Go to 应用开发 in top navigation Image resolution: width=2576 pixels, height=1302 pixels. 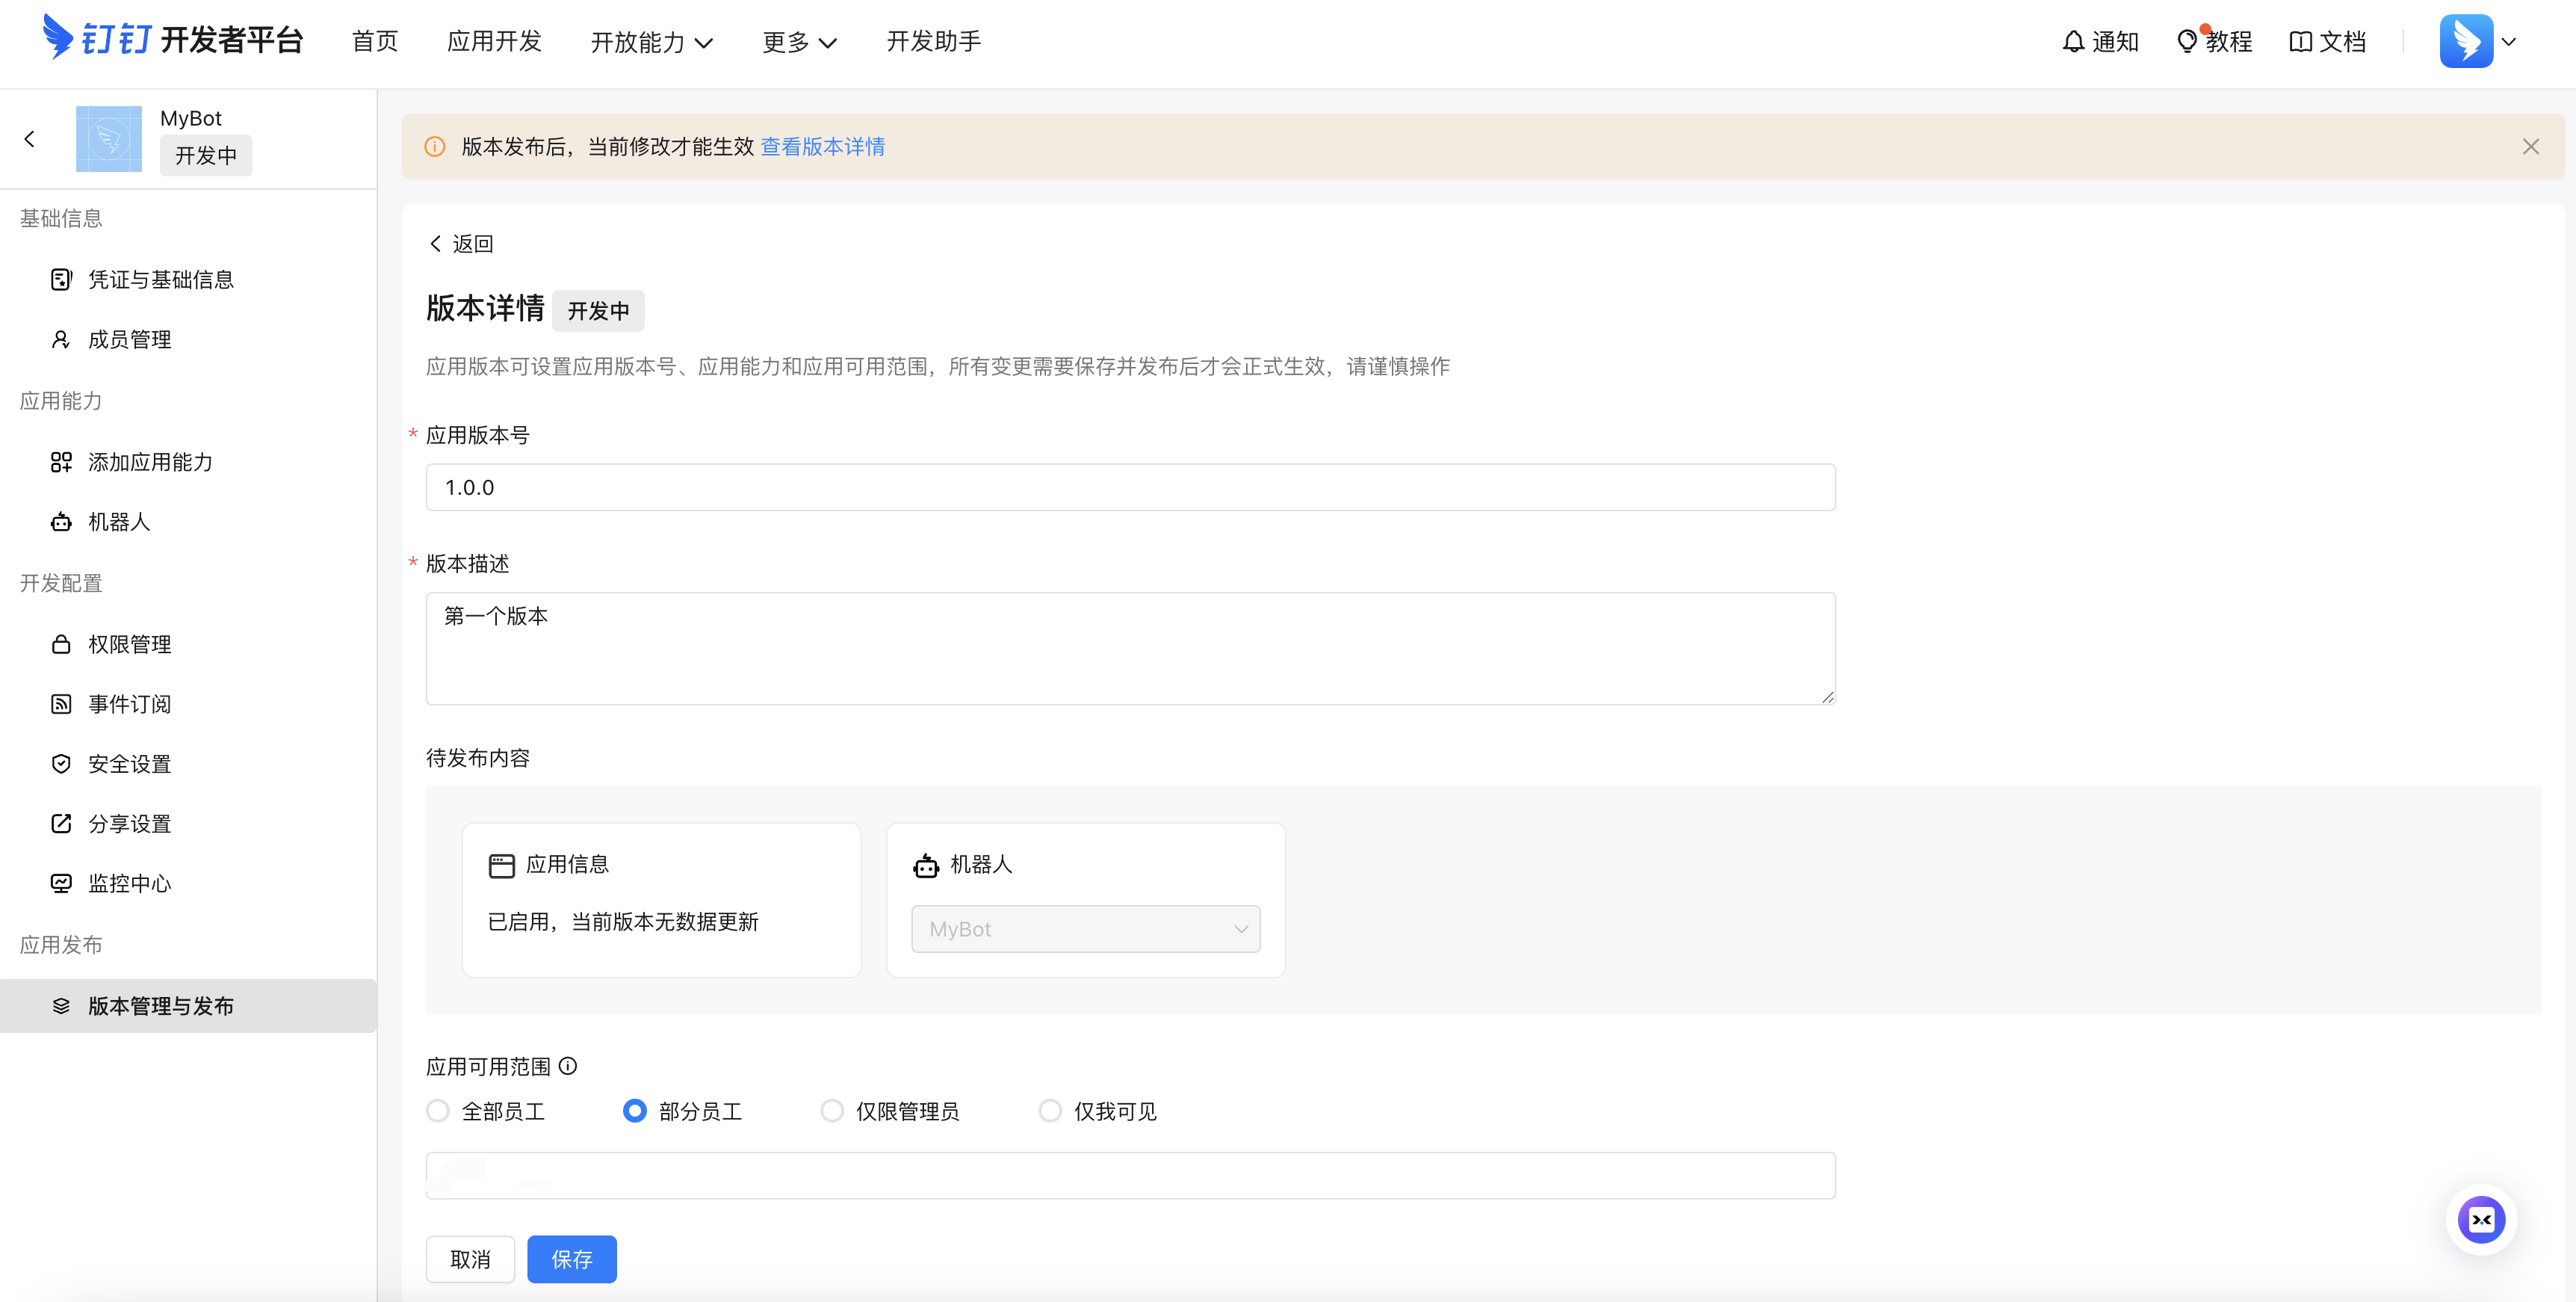click(494, 42)
